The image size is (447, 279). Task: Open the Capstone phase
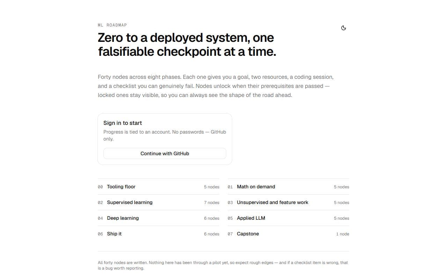[288, 234]
